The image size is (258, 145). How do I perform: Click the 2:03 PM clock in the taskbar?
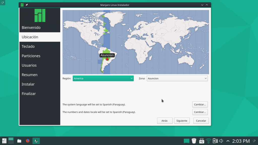pyautogui.click(x=241, y=141)
